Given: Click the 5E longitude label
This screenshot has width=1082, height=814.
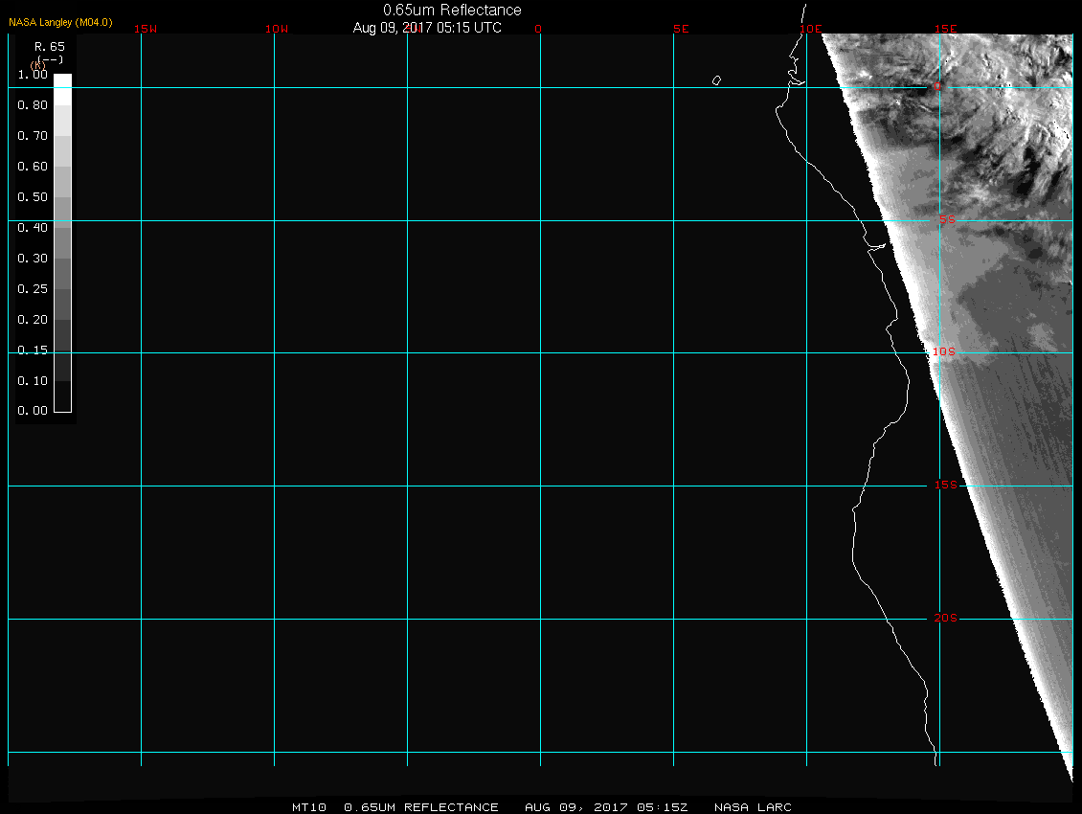Looking at the screenshot, I should click(x=681, y=29).
